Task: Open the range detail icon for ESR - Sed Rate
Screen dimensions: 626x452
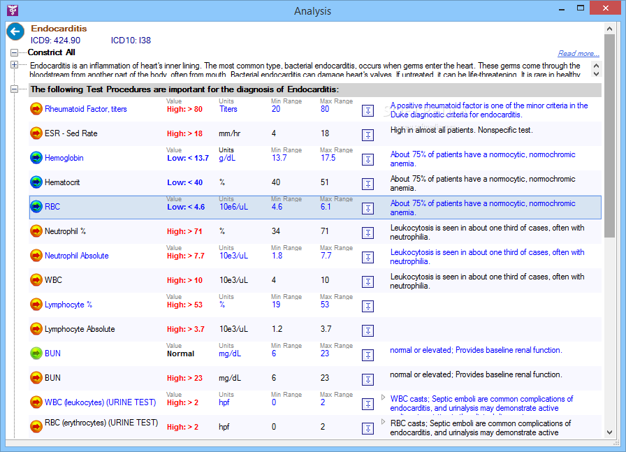Action: click(367, 135)
